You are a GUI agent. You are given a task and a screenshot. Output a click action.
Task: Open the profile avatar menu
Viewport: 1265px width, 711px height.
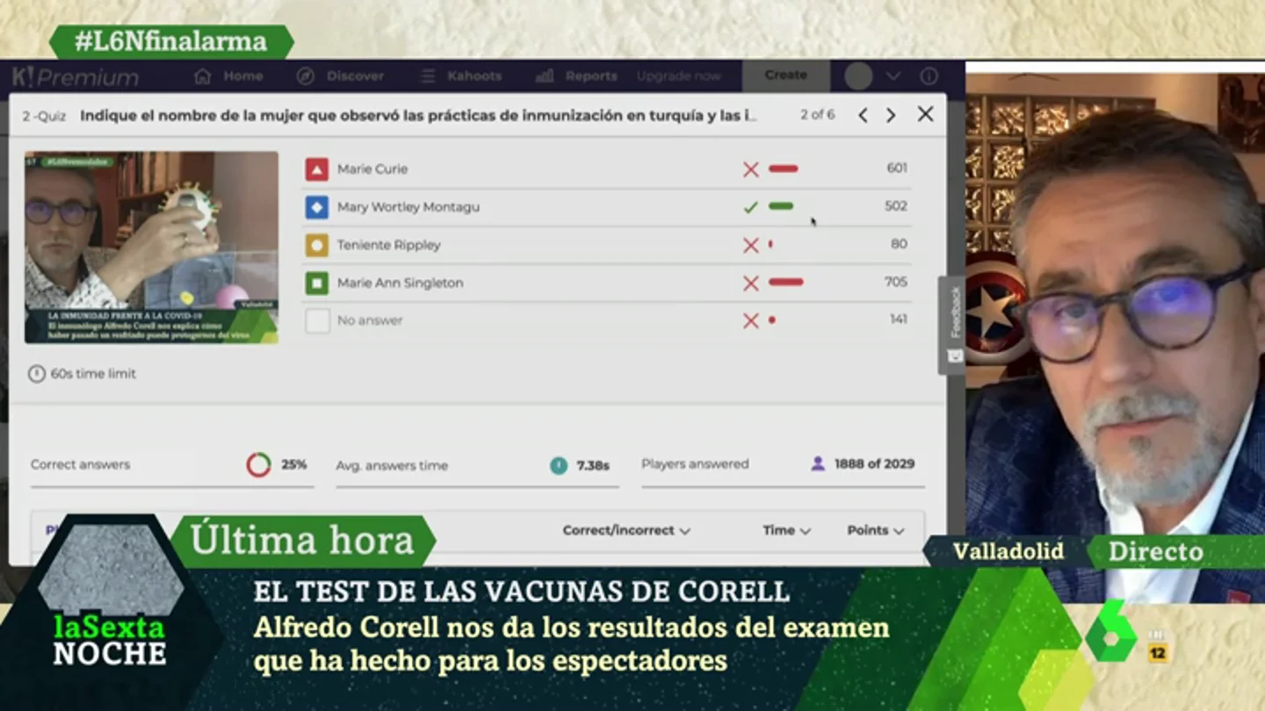[x=858, y=76]
